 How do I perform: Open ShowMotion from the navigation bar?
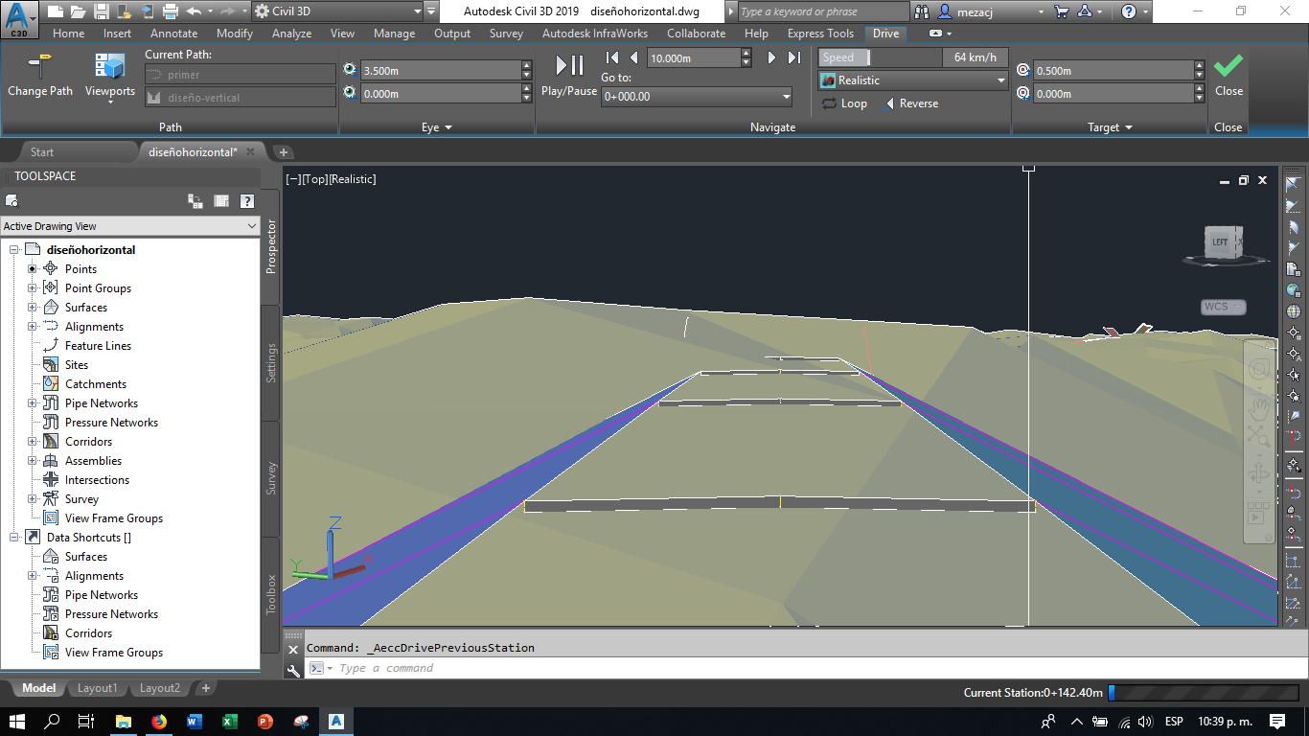1258,510
